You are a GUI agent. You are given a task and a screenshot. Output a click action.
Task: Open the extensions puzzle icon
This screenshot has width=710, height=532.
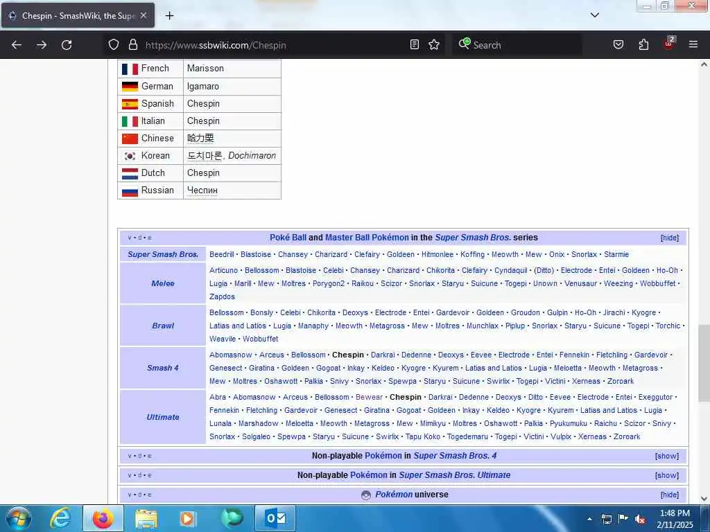tap(643, 44)
